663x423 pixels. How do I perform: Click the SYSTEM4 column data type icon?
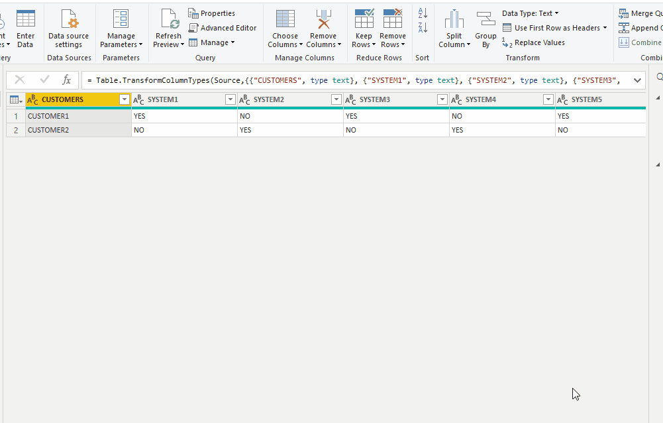(456, 99)
